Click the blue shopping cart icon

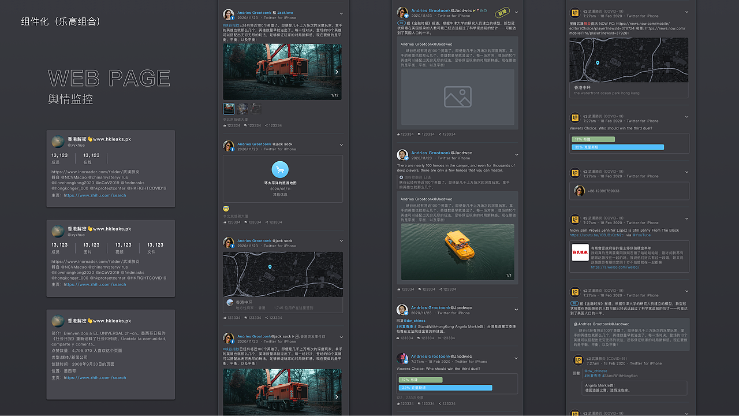280,169
